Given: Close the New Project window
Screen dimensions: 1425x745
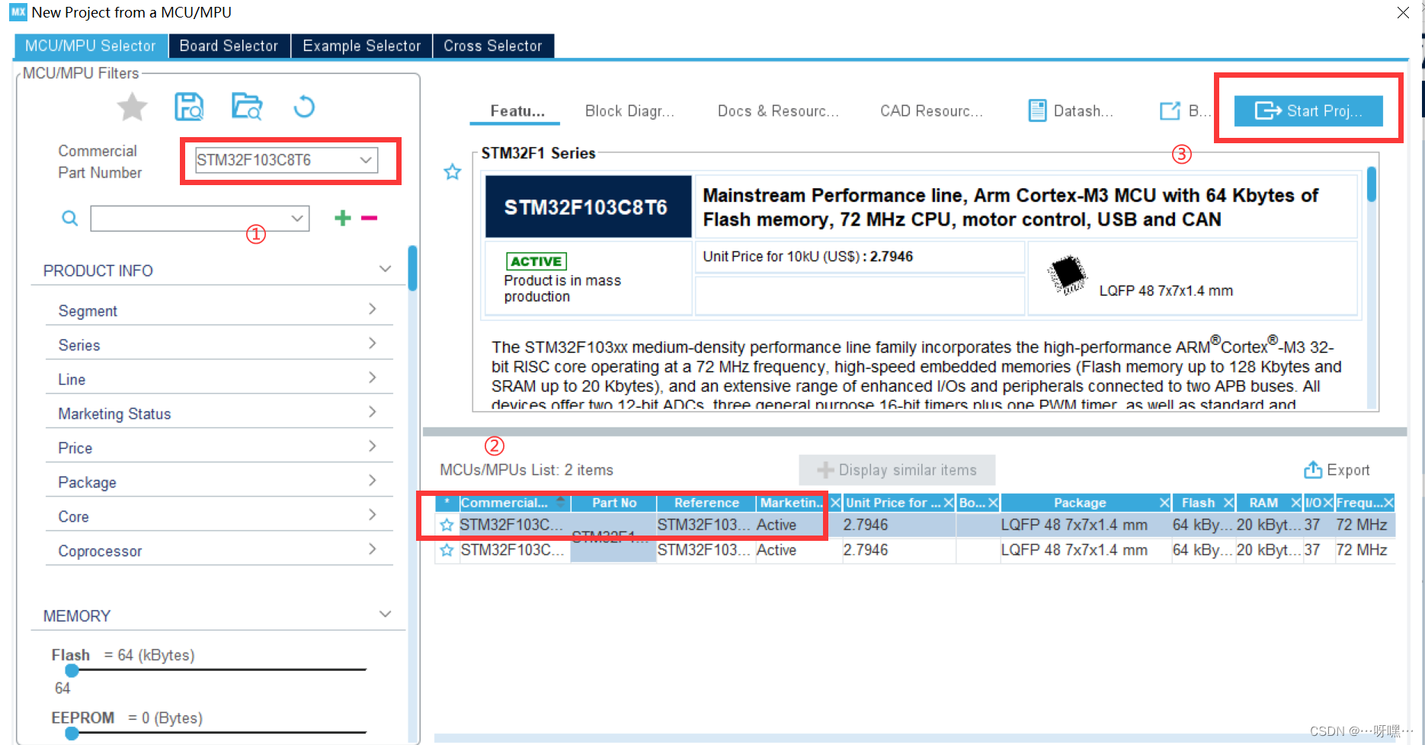Looking at the screenshot, I should pyautogui.click(x=1403, y=12).
